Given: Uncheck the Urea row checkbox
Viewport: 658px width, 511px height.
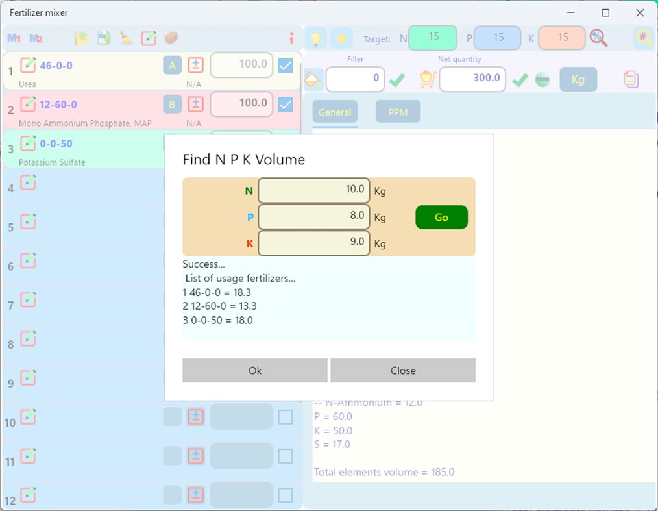Looking at the screenshot, I should 285,65.
